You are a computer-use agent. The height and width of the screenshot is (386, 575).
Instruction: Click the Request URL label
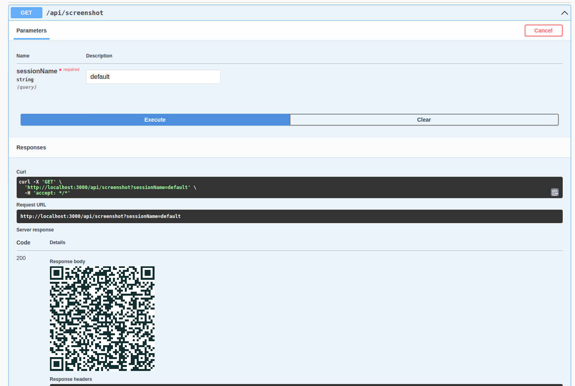pyautogui.click(x=31, y=205)
